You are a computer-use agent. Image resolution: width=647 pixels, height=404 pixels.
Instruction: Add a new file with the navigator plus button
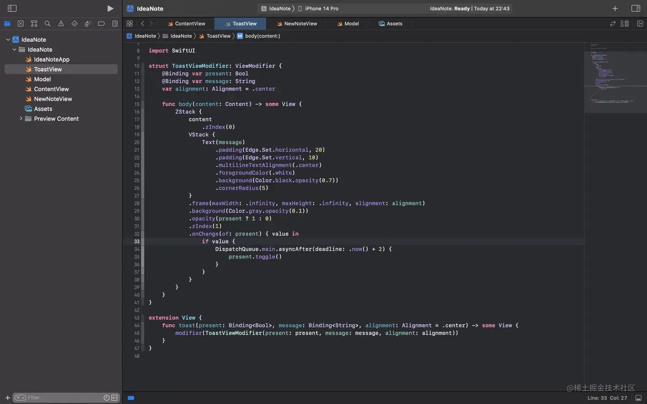click(7, 398)
